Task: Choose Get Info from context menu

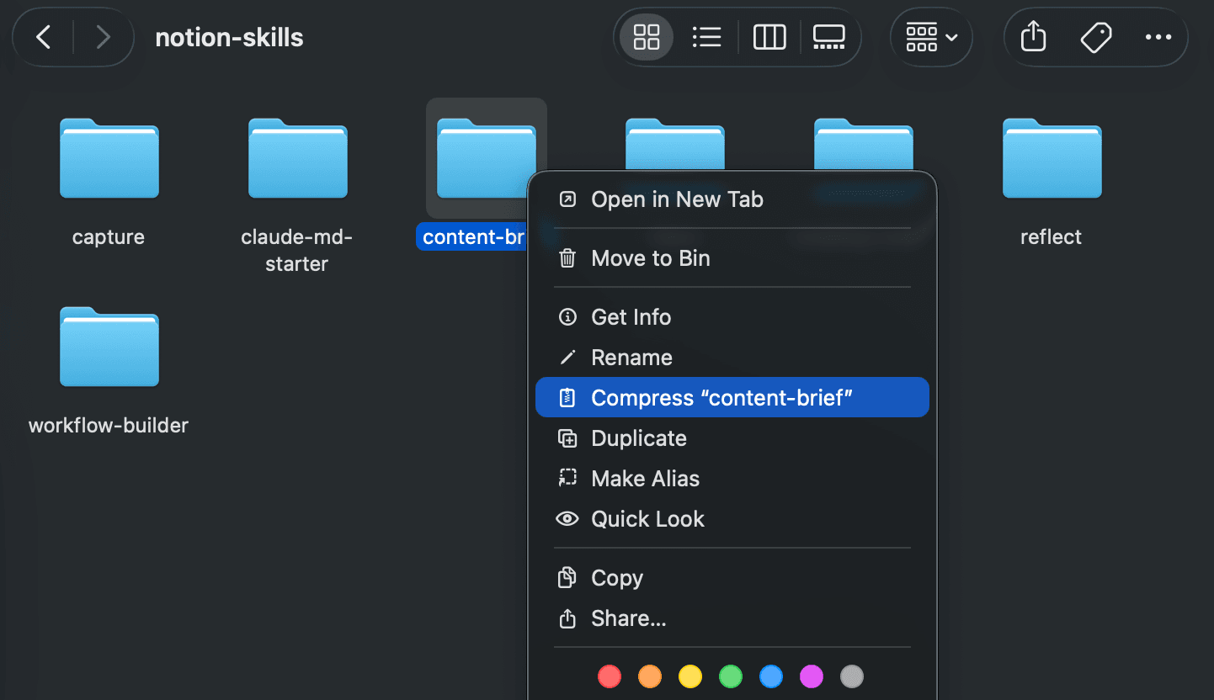Action: point(732,317)
